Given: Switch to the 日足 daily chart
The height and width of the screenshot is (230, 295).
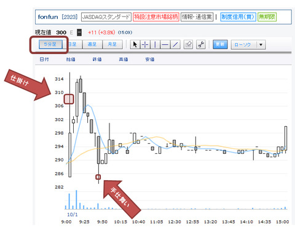Looking at the screenshot, I should pos(73,44).
